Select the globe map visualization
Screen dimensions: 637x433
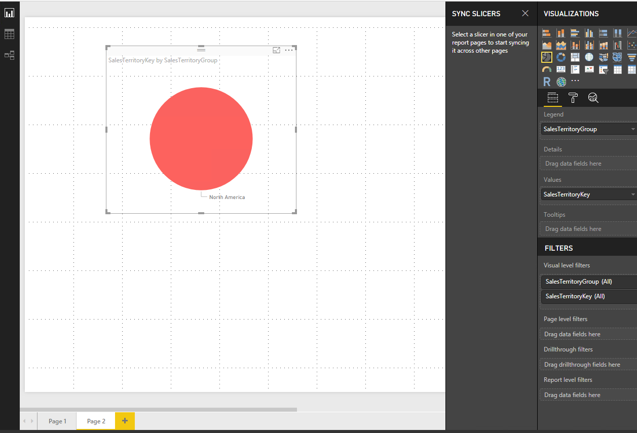click(x=589, y=57)
